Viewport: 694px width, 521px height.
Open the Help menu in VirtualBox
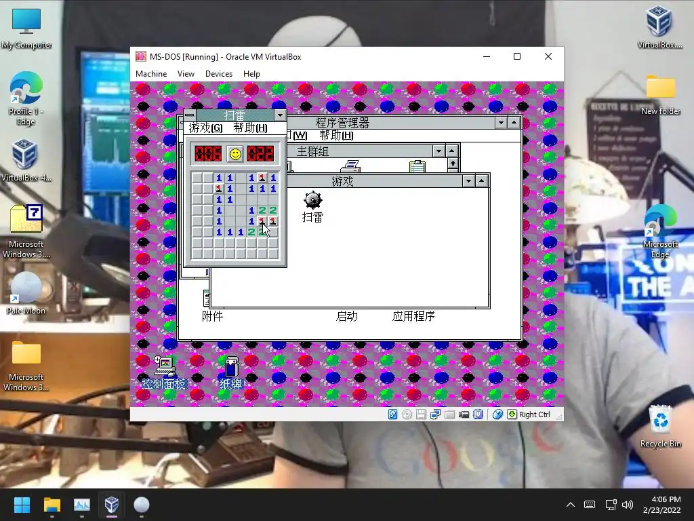coord(251,74)
